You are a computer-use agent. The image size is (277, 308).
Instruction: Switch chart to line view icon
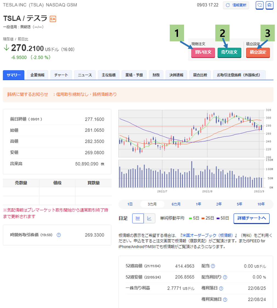pos(149,218)
